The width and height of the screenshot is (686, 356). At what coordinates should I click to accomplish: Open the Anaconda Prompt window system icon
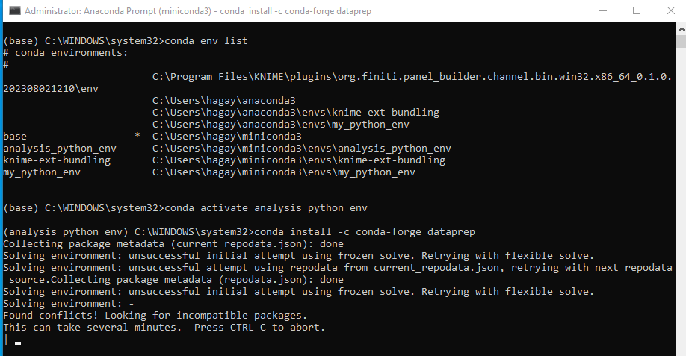click(x=14, y=11)
